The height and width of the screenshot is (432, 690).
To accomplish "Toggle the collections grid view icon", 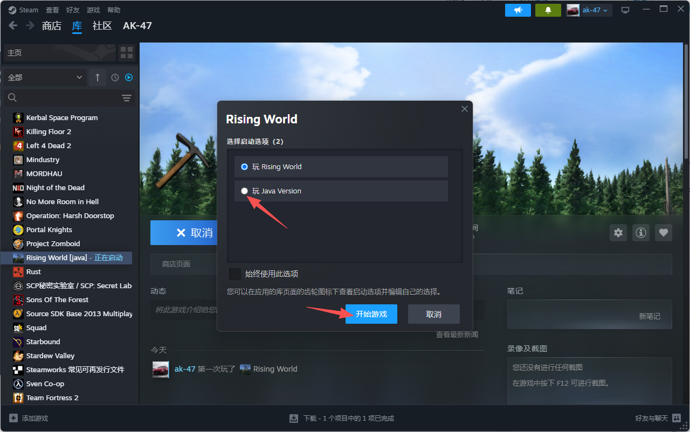I will pyautogui.click(x=127, y=53).
